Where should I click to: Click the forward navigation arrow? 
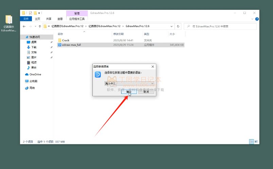30,26
